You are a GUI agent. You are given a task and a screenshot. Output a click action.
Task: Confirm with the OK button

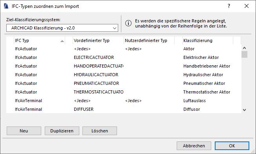click(x=232, y=146)
